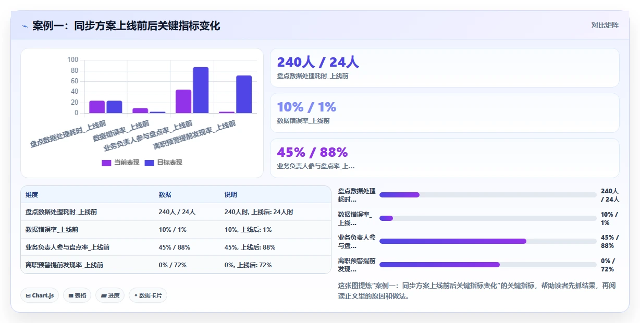Click the 数据 column header
Screen dimensions: 640x323
165,195
